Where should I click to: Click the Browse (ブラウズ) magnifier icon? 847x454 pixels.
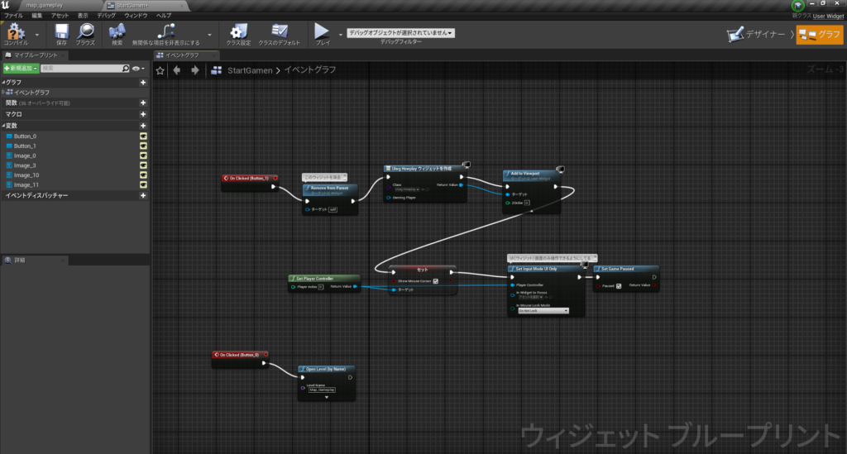point(85,32)
